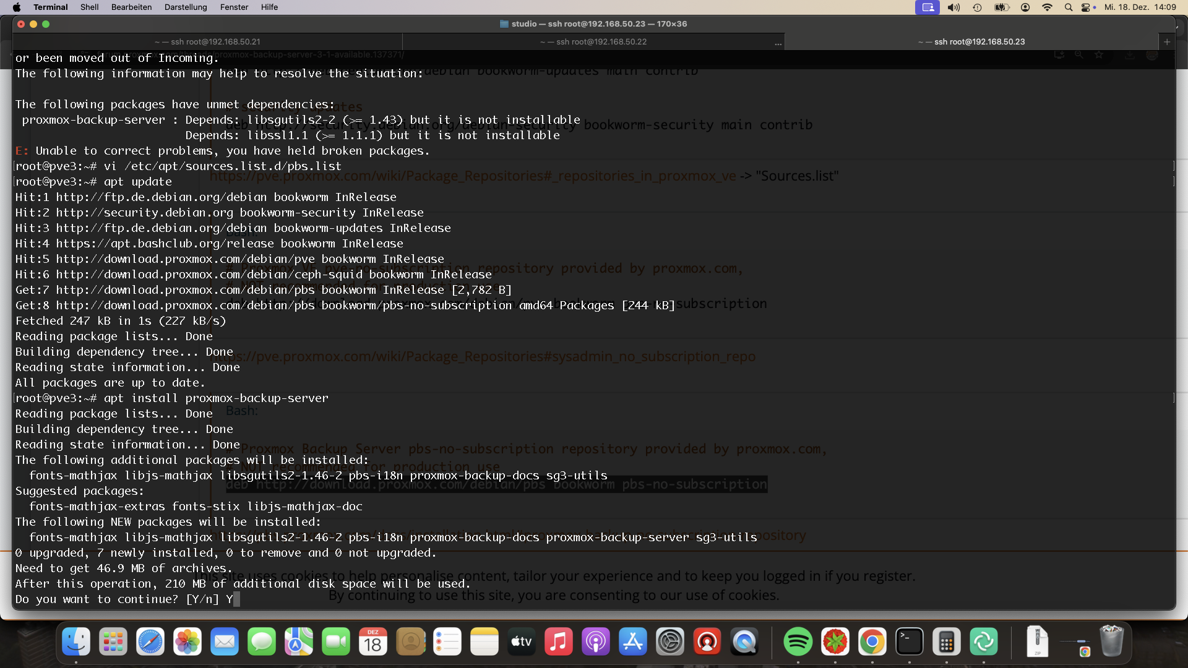The width and height of the screenshot is (1188, 668).
Task: Open the Photos app in Dock
Action: coord(187,641)
